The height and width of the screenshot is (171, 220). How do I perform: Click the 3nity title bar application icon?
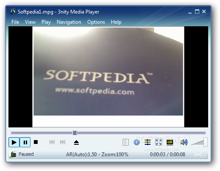pyautogui.click(x=13, y=11)
